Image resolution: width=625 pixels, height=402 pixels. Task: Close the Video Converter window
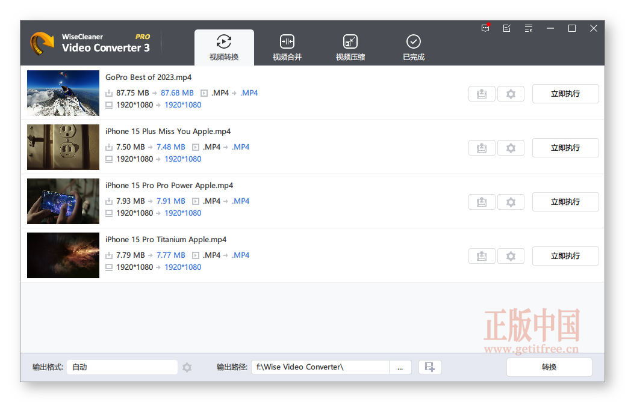[594, 28]
